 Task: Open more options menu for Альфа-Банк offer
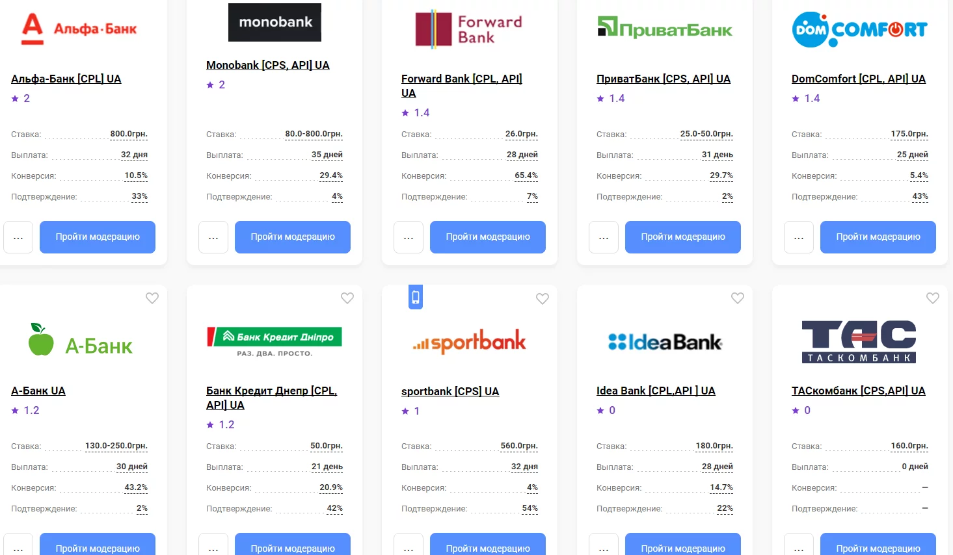click(18, 237)
